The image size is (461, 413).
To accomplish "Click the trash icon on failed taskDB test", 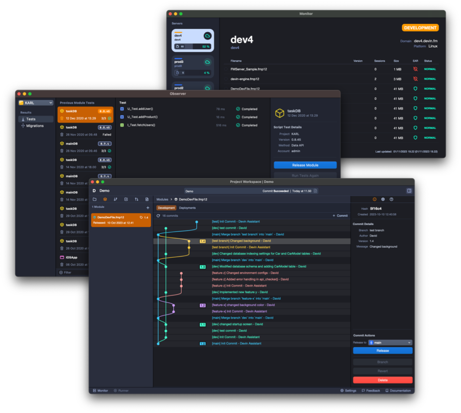I will [62, 135].
